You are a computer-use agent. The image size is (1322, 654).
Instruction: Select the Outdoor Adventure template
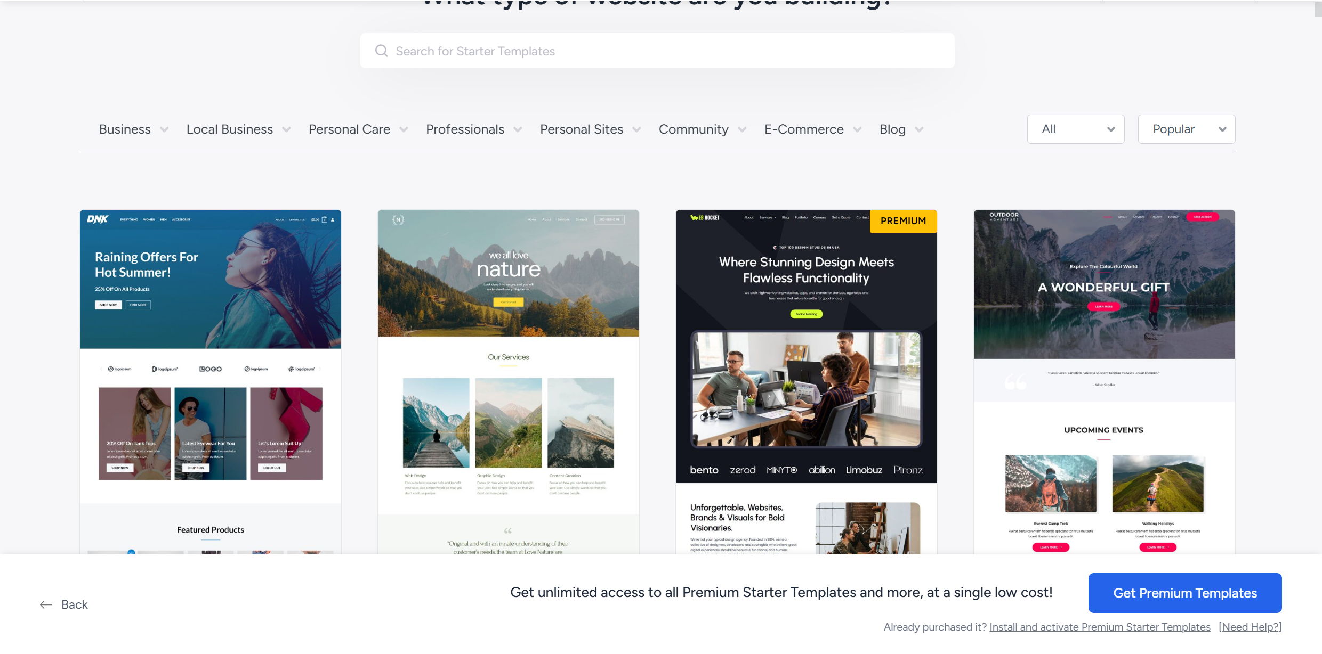click(x=1105, y=382)
